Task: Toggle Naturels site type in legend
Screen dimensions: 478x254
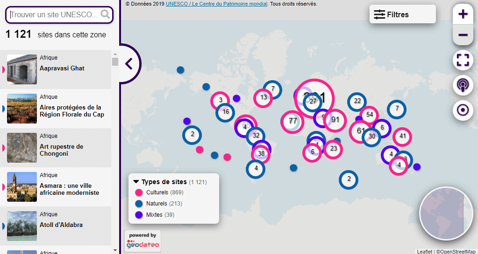Action: pyautogui.click(x=158, y=204)
